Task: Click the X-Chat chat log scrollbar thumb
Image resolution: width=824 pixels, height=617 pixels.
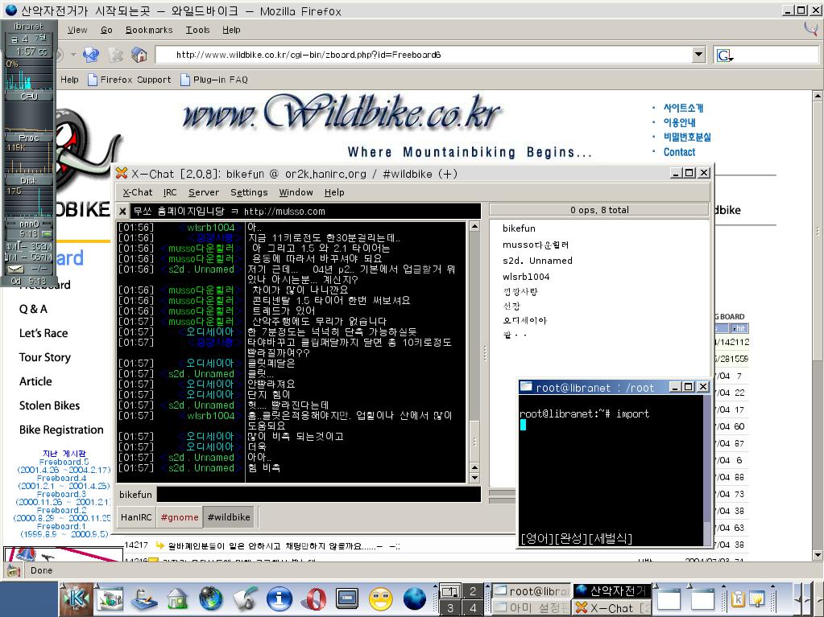Action: pyautogui.click(x=474, y=442)
